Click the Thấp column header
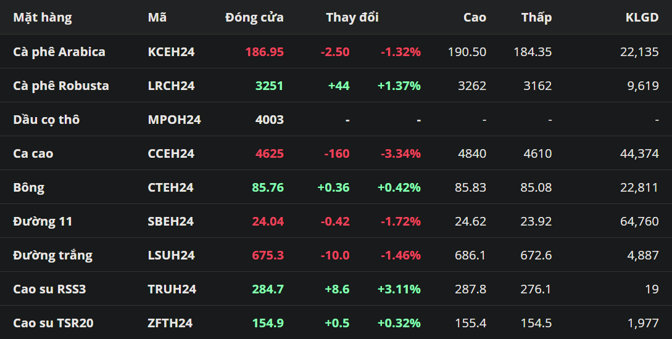This screenshot has height=339, width=672. click(x=536, y=17)
